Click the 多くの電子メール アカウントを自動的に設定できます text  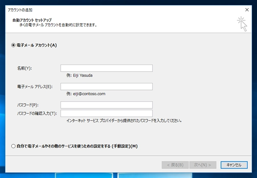coord(58,25)
